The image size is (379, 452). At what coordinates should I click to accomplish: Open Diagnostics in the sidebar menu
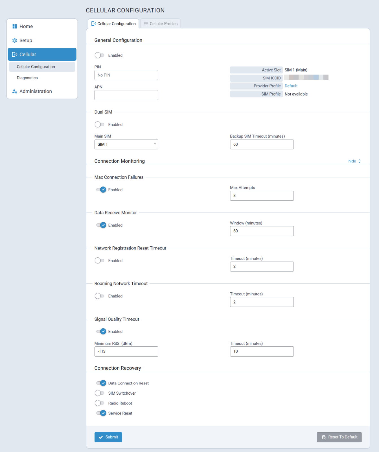pos(27,78)
